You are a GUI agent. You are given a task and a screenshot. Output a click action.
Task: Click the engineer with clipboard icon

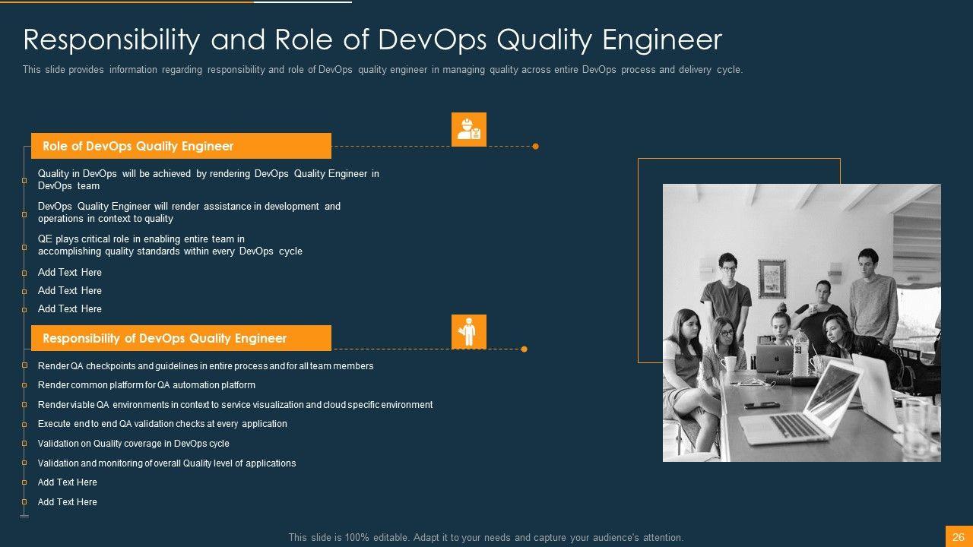pyautogui.click(x=468, y=129)
